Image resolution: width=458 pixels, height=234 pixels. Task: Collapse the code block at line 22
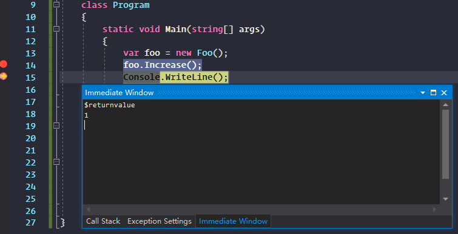(x=56, y=162)
